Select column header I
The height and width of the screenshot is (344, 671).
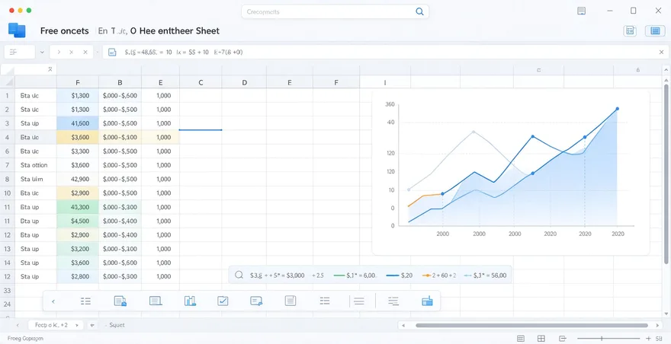(x=385, y=82)
